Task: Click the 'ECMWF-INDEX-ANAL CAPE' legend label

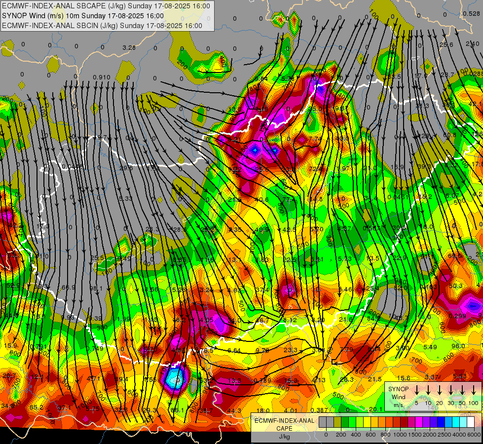Action: click(x=284, y=424)
